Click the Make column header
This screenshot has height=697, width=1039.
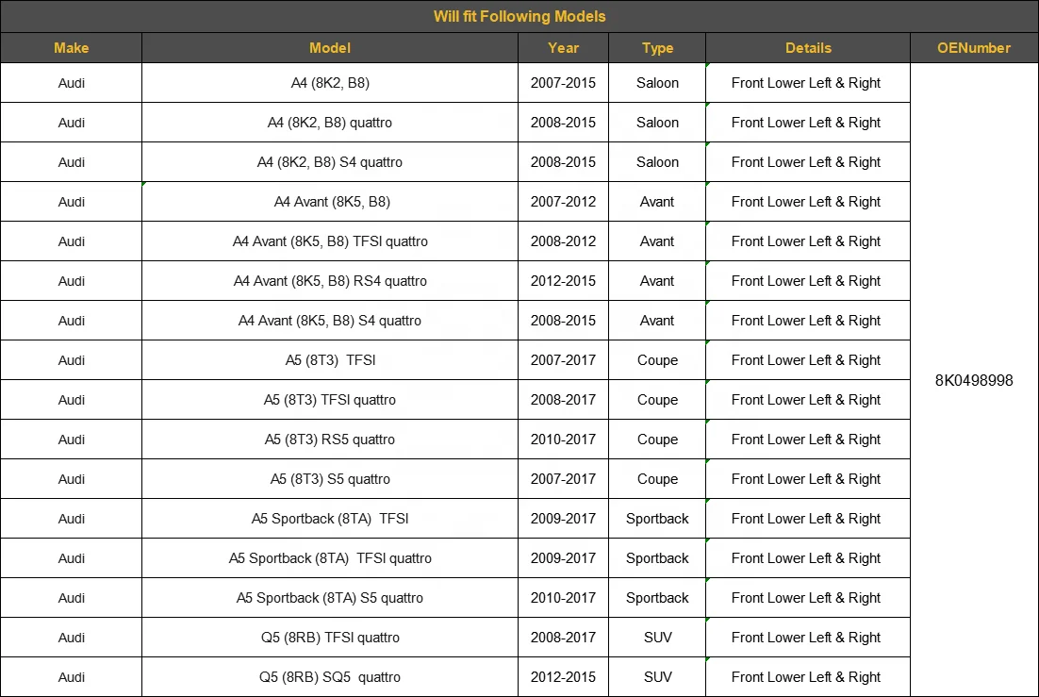point(71,48)
